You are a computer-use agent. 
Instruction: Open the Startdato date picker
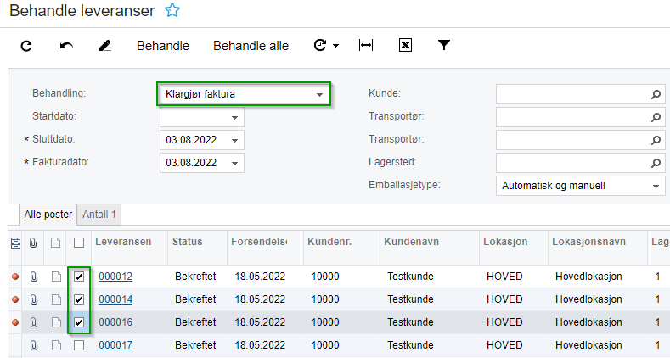click(x=234, y=117)
